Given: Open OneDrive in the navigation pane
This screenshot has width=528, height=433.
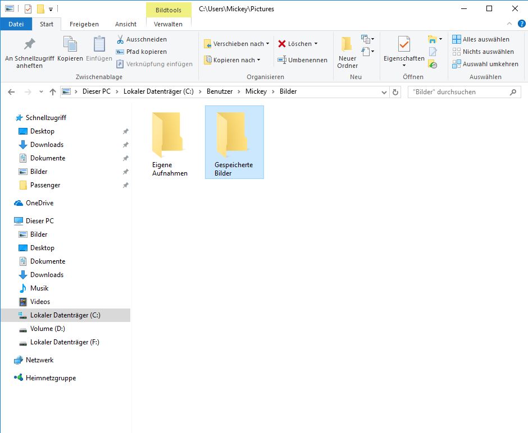Looking at the screenshot, I should (39, 202).
